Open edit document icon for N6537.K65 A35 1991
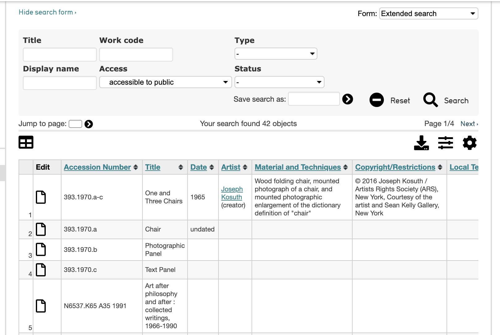 click(x=41, y=306)
